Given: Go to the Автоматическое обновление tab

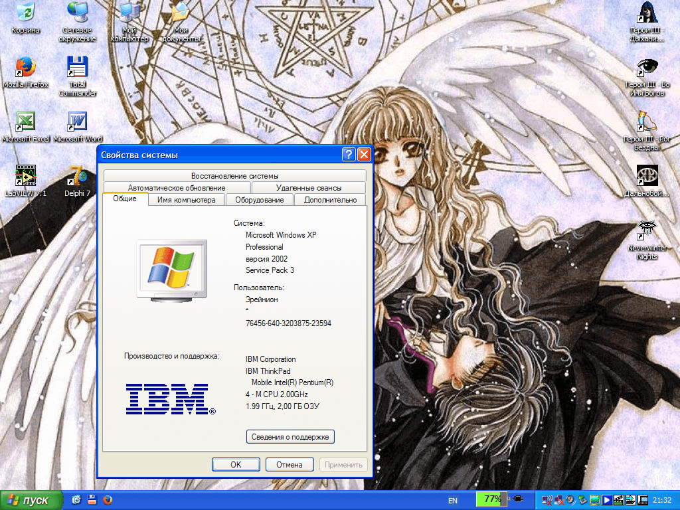Looking at the screenshot, I should pos(177,188).
